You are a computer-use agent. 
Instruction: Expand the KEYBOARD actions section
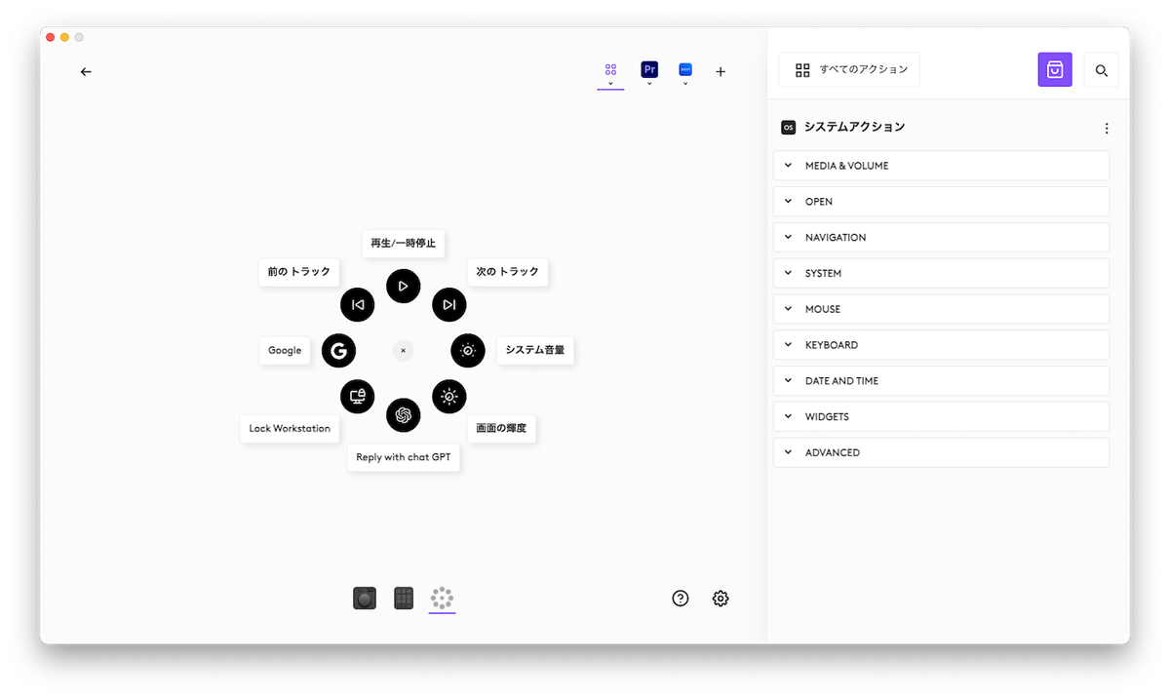point(940,344)
